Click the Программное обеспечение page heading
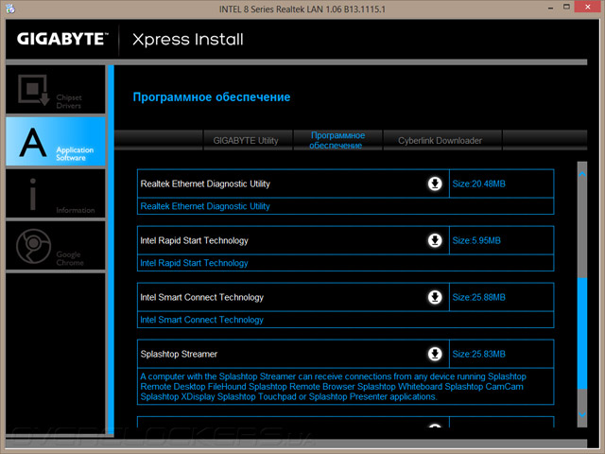The width and height of the screenshot is (605, 454). tap(212, 96)
